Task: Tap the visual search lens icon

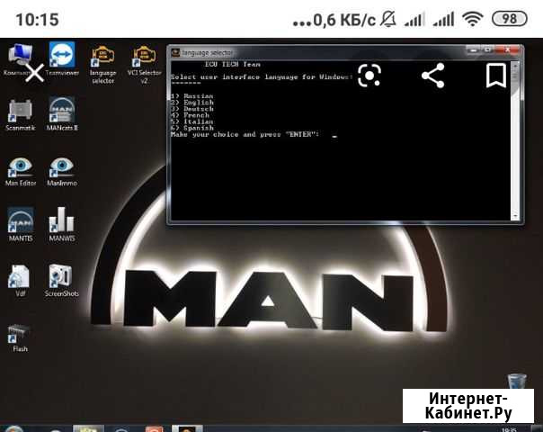Action: [x=369, y=76]
